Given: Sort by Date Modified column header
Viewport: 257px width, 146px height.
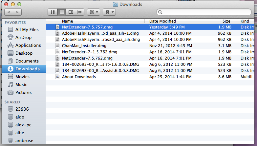Looking at the screenshot, I should pos(174,21).
